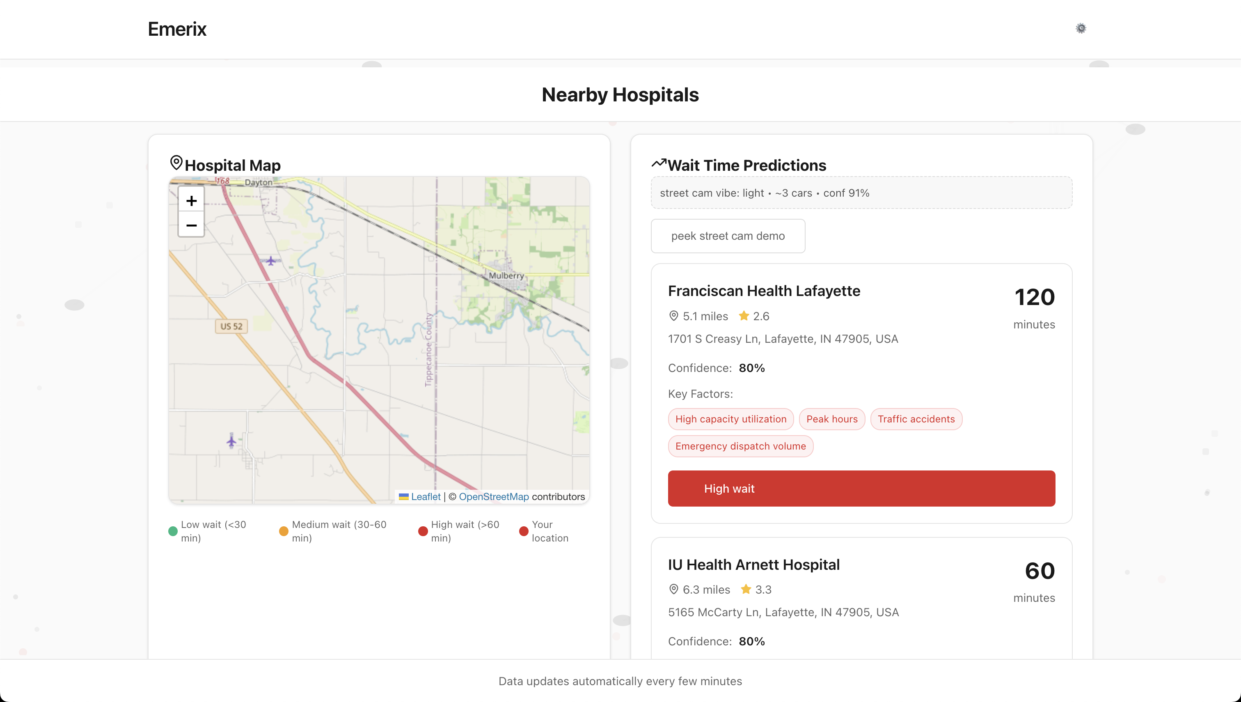This screenshot has width=1241, height=702.
Task: Click the trend arrow icon beside Wait Time Predictions
Action: point(659,163)
